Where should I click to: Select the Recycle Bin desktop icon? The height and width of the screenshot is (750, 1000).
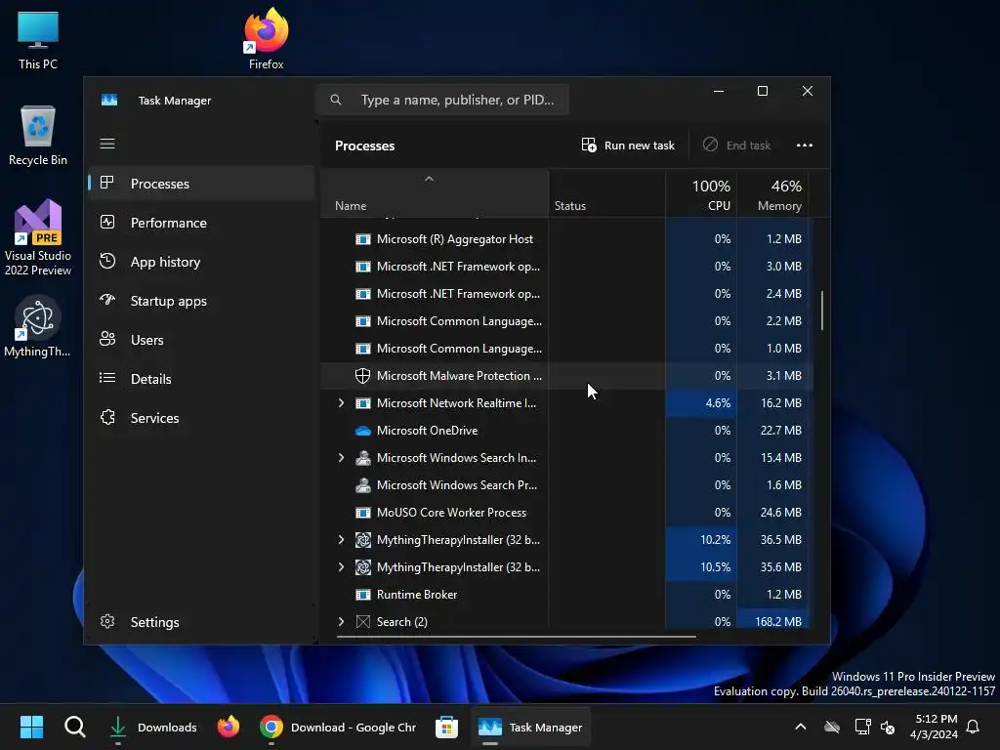click(x=38, y=135)
